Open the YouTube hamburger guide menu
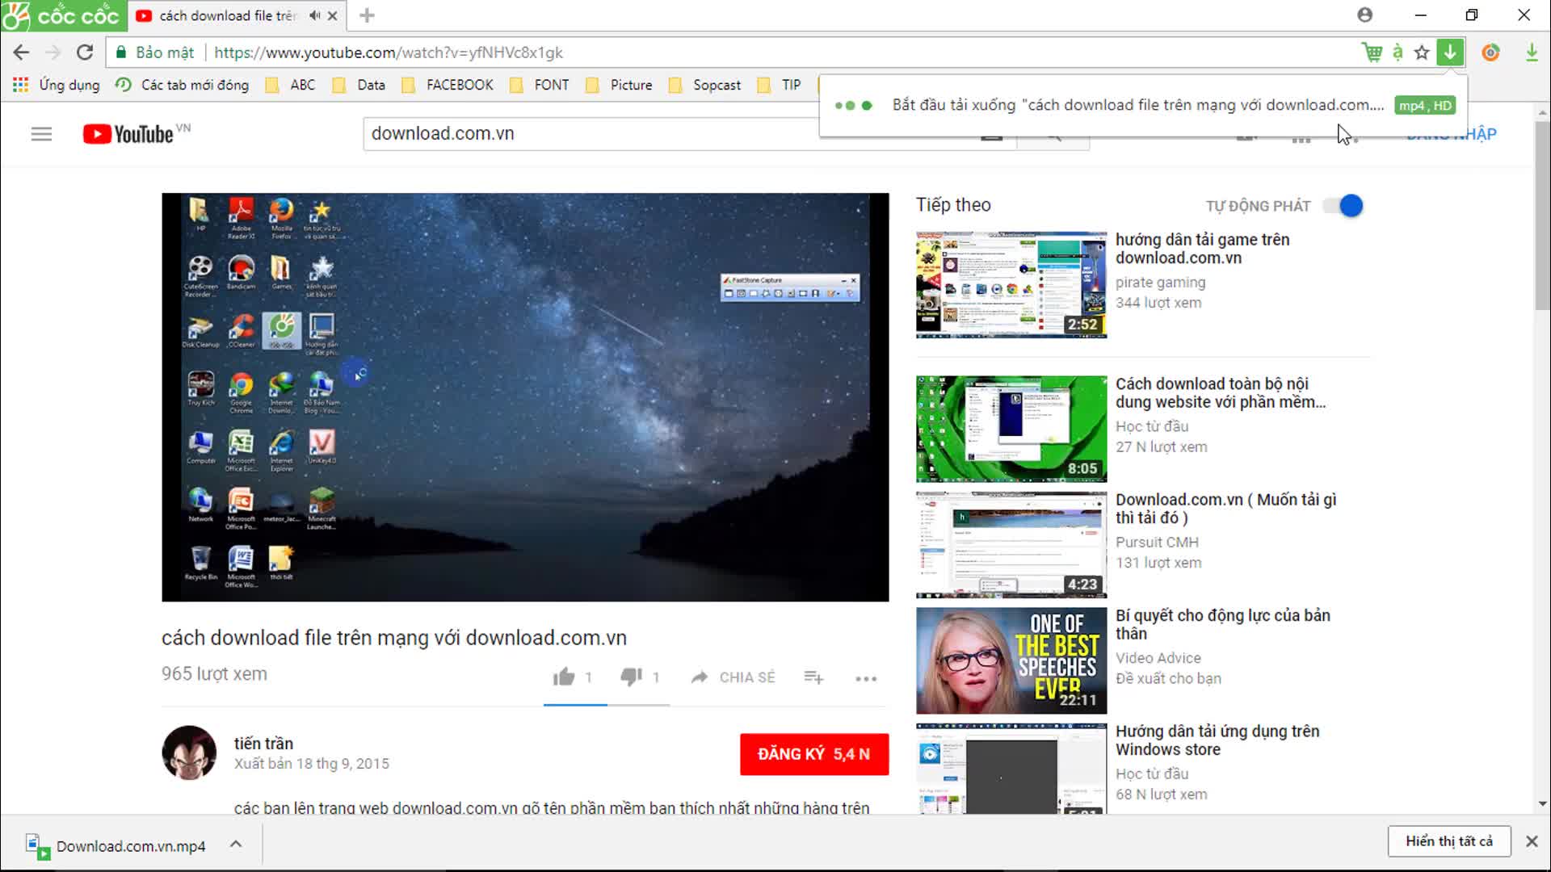This screenshot has width=1551, height=872. [41, 134]
